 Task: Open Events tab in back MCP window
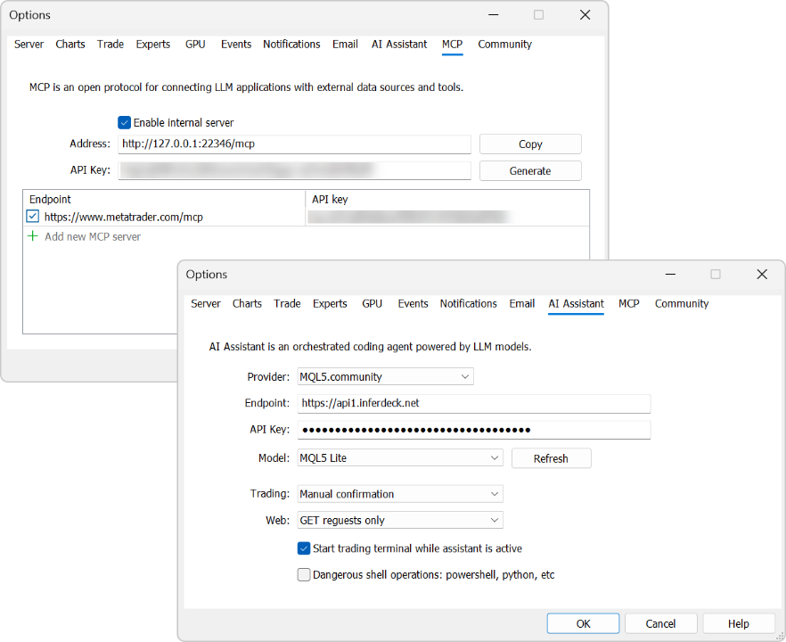click(236, 45)
